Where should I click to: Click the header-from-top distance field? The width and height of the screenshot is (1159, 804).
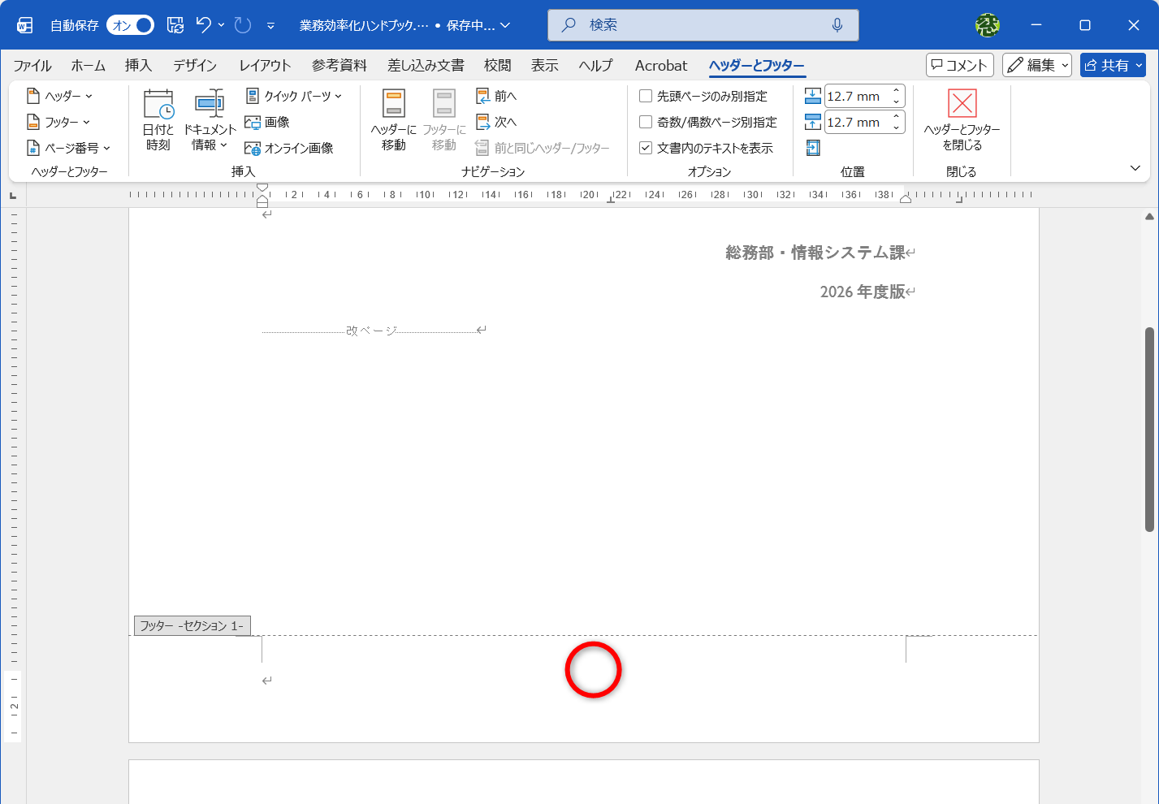tap(857, 96)
